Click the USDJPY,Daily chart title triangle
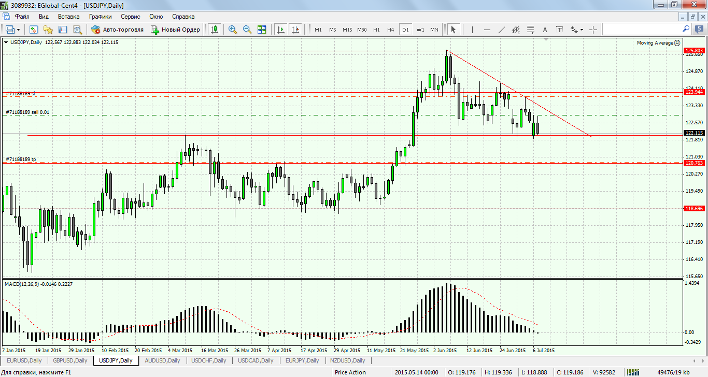The image size is (708, 377). pos(6,42)
